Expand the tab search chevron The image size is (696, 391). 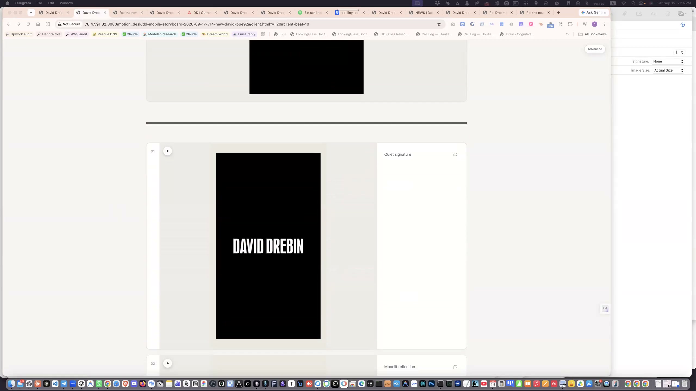point(31,12)
